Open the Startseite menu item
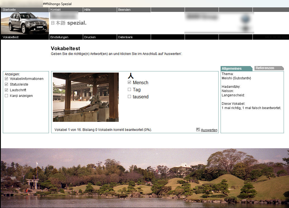 (9, 10)
